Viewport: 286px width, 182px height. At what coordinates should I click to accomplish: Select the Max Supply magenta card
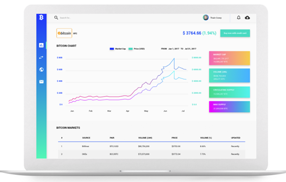click(x=230, y=107)
